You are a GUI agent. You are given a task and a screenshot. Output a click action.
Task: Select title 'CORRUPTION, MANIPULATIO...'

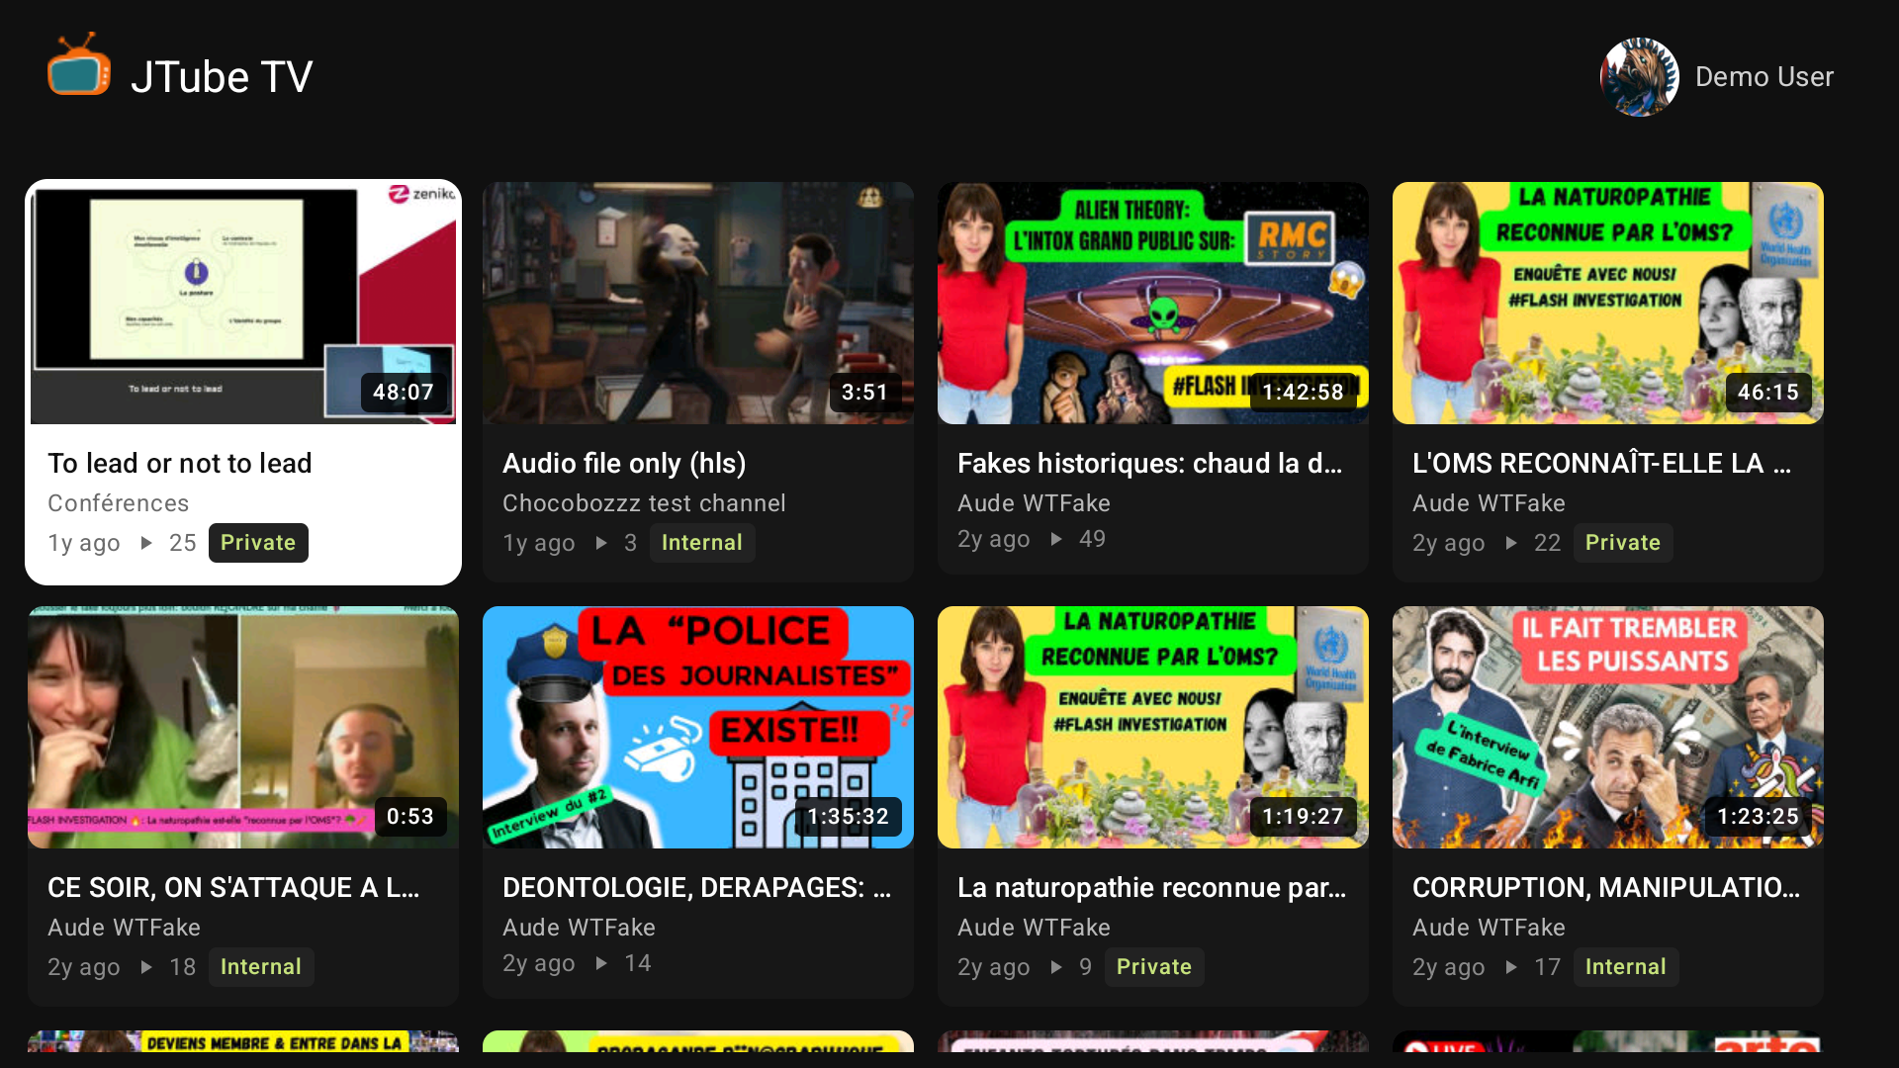[1606, 888]
